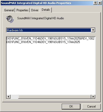The height and width of the screenshot is (112, 103).
Task: Select the second hardware ID ending SUBSYS_17AA2025
Action: 43,42
